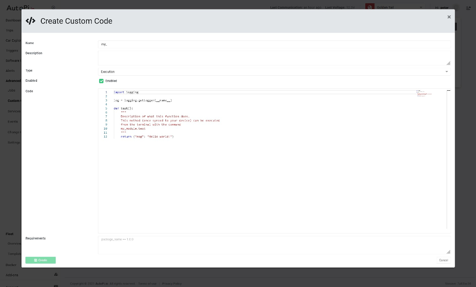Click line number 5 in the editor gutter

point(106,108)
